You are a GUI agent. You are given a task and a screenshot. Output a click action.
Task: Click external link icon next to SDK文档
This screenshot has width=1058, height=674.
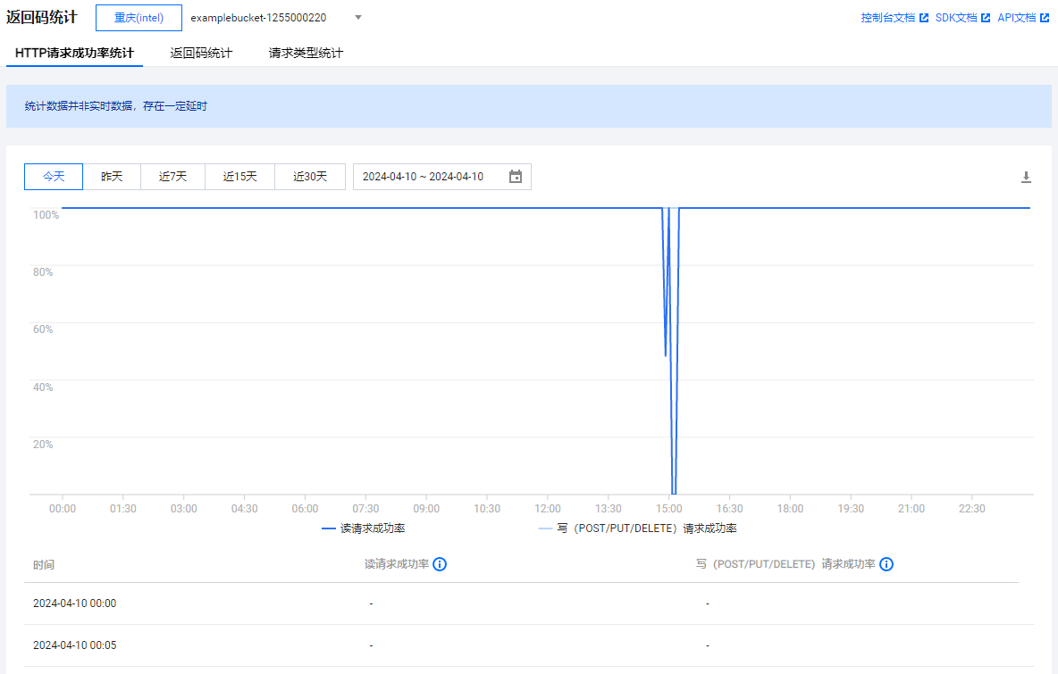pyautogui.click(x=986, y=18)
